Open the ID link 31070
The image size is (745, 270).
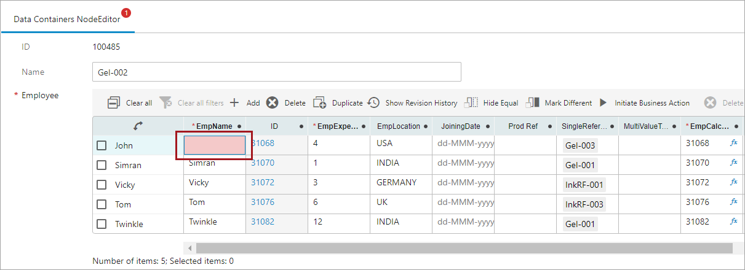[x=263, y=163]
